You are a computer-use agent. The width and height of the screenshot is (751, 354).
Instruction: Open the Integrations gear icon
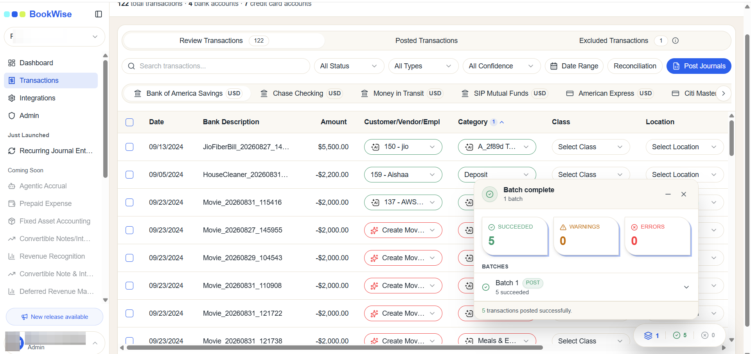point(12,98)
